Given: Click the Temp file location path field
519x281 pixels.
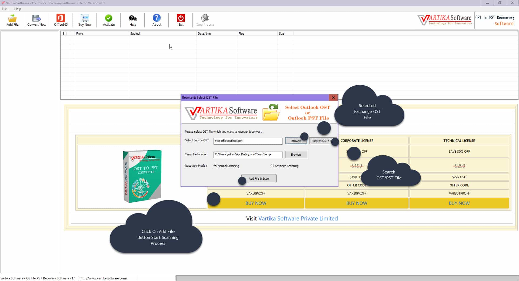Looking at the screenshot, I should pyautogui.click(x=248, y=155).
